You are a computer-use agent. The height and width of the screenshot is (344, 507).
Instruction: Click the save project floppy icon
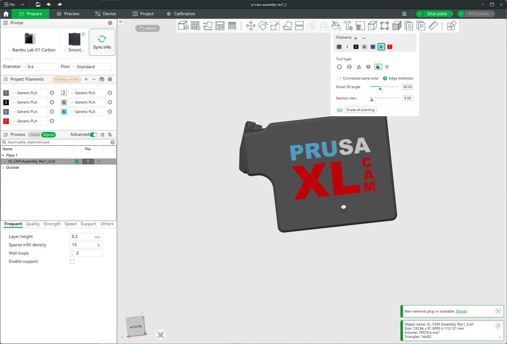pos(38,5)
